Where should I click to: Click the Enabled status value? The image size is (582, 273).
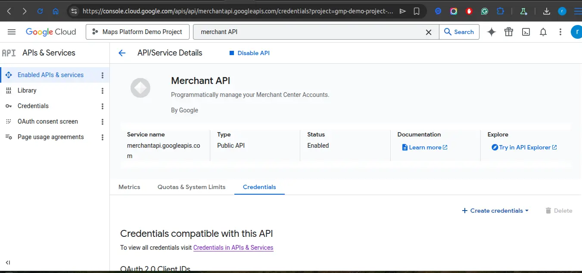(x=318, y=146)
